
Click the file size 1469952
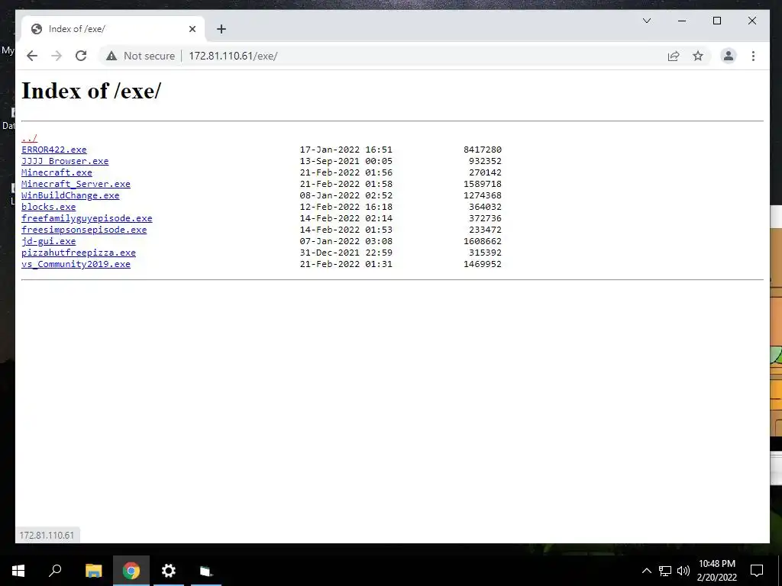[483, 264]
